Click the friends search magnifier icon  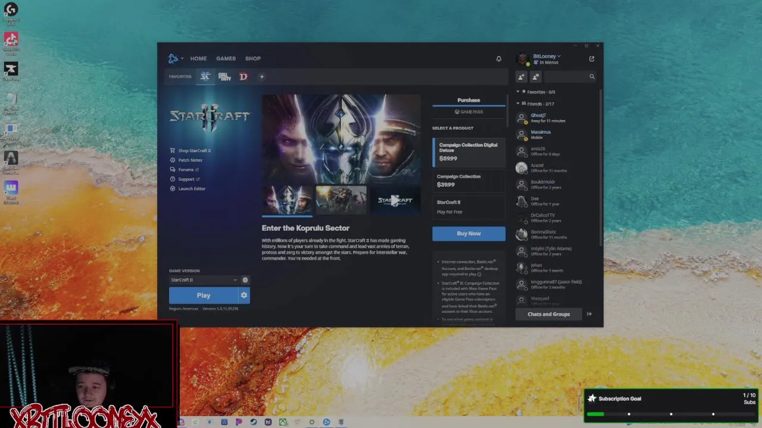click(592, 77)
